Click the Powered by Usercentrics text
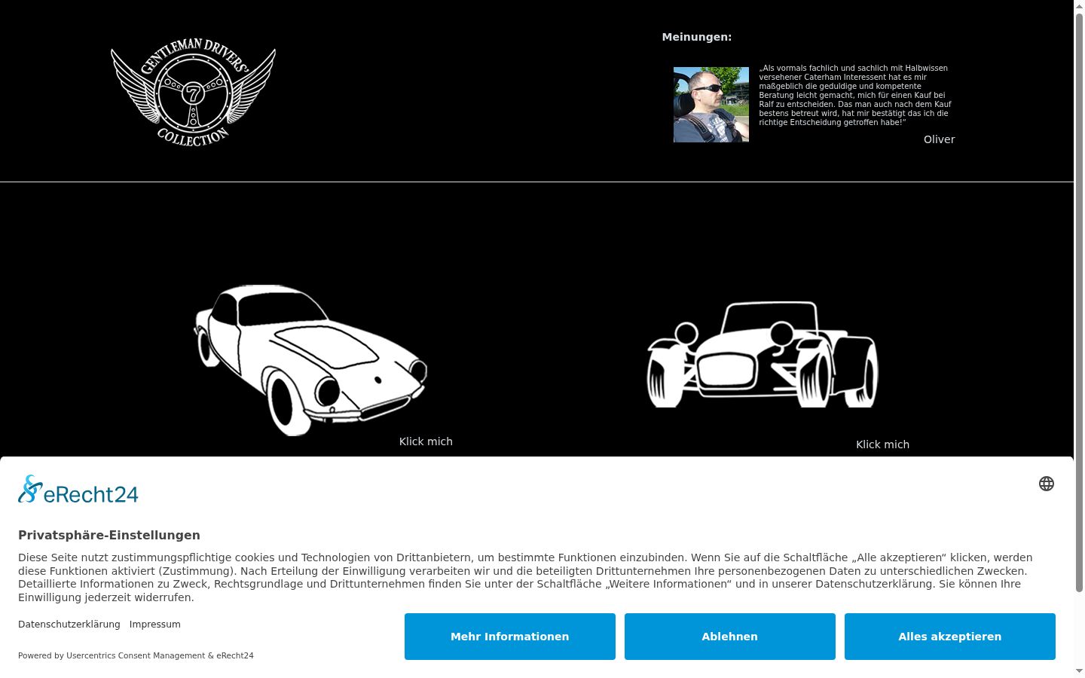Image resolution: width=1085 pixels, height=678 pixels. coord(136,655)
